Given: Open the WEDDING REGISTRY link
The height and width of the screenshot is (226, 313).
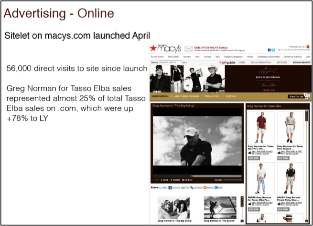Looking at the screenshot, I should click(302, 62).
